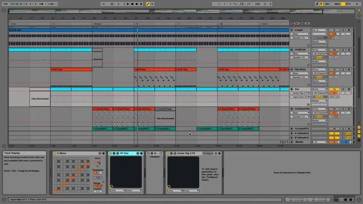Toggle the Draw Mode pencil

pyautogui.click(x=316, y=4)
